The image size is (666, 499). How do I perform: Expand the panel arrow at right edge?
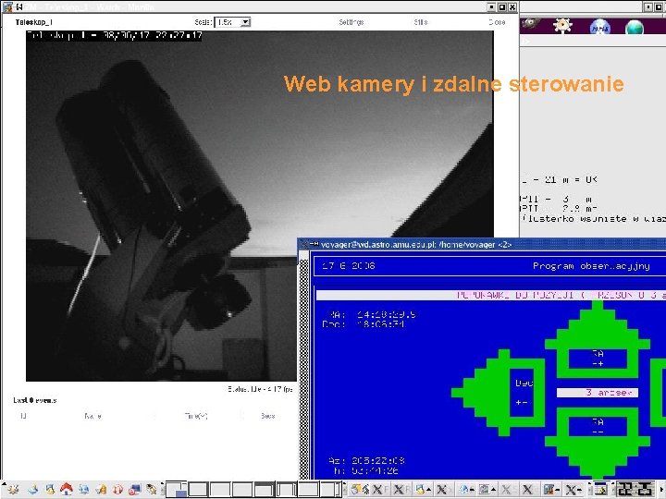tap(663, 489)
